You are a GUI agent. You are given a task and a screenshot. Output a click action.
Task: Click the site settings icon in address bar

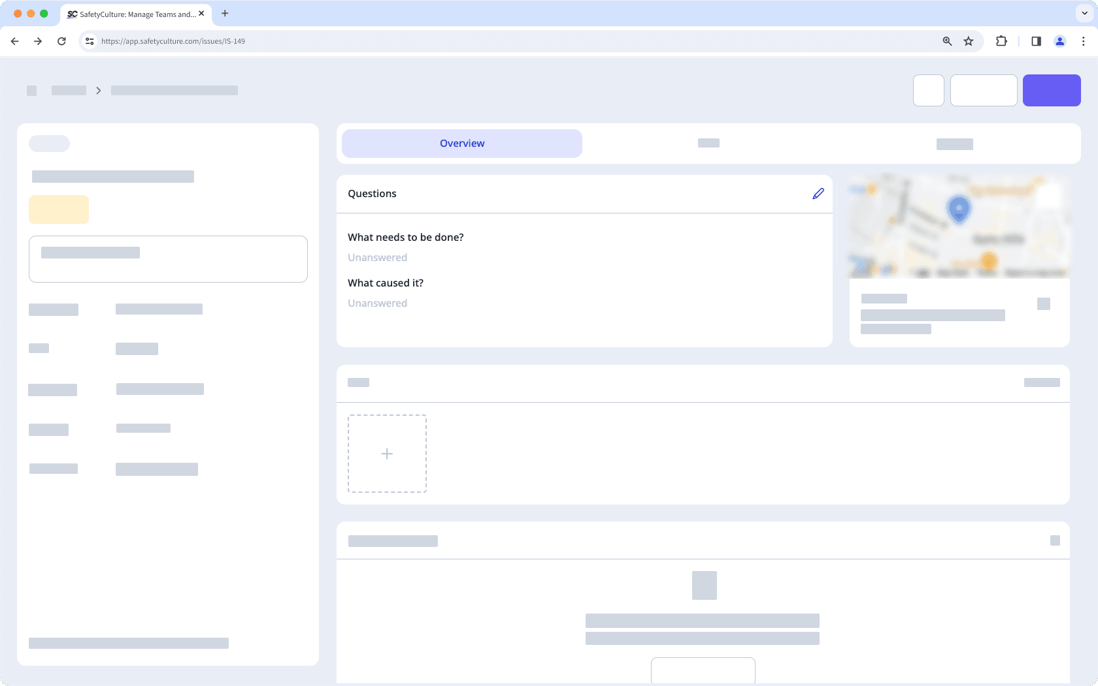tap(89, 40)
